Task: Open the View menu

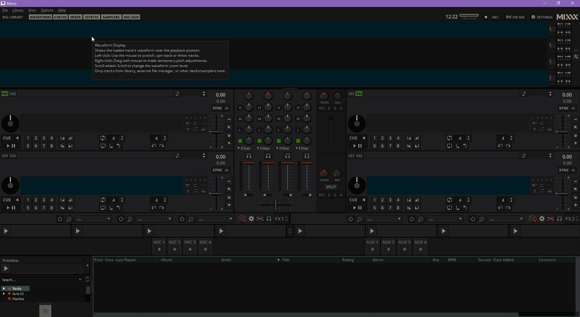Action: (32, 10)
